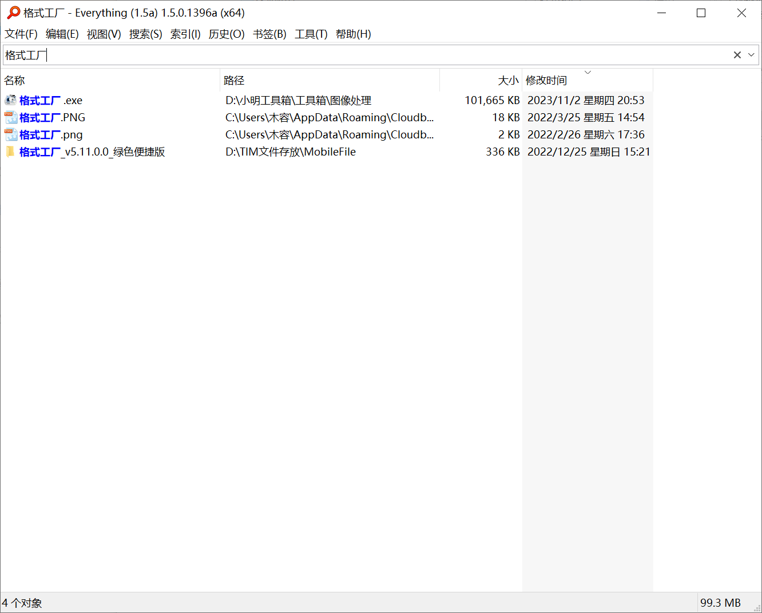Open the 编辑(E) menu

coord(62,34)
